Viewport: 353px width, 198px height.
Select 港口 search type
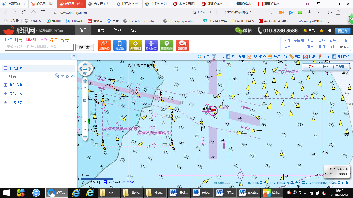point(54,40)
